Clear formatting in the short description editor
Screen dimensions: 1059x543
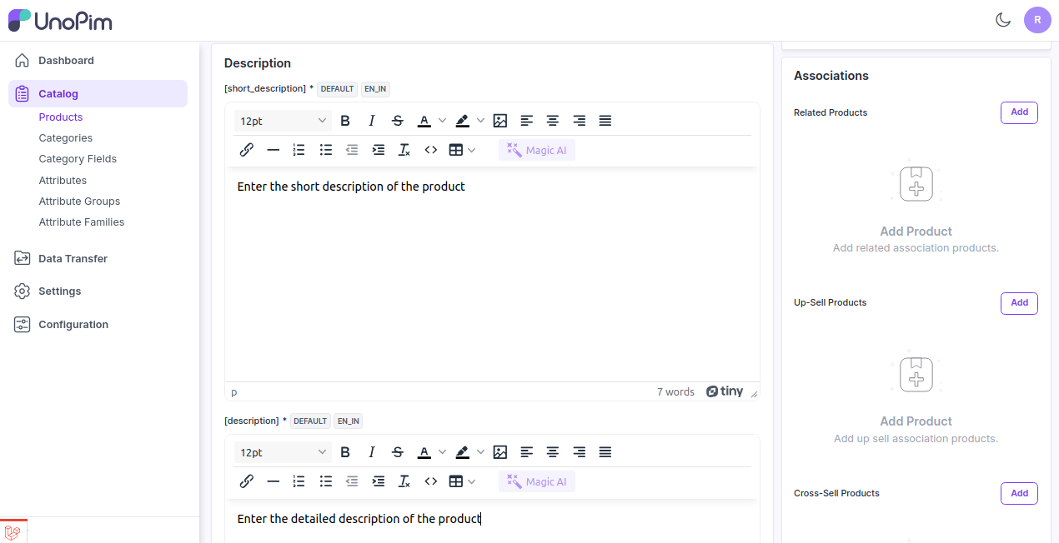(x=404, y=150)
